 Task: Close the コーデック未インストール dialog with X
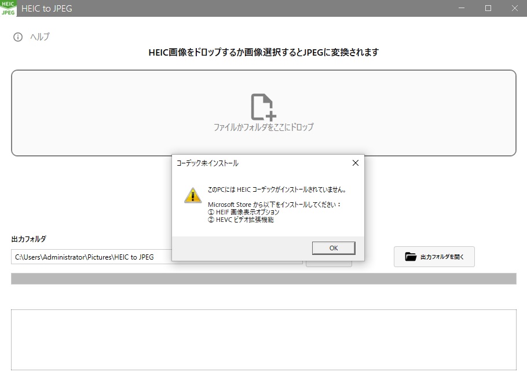(355, 163)
